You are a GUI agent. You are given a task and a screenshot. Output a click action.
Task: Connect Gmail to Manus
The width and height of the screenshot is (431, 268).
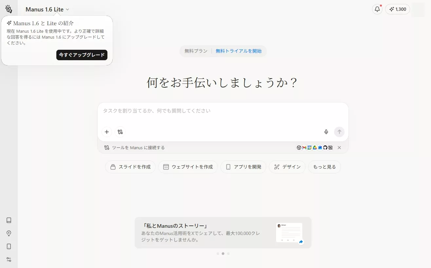(304, 148)
